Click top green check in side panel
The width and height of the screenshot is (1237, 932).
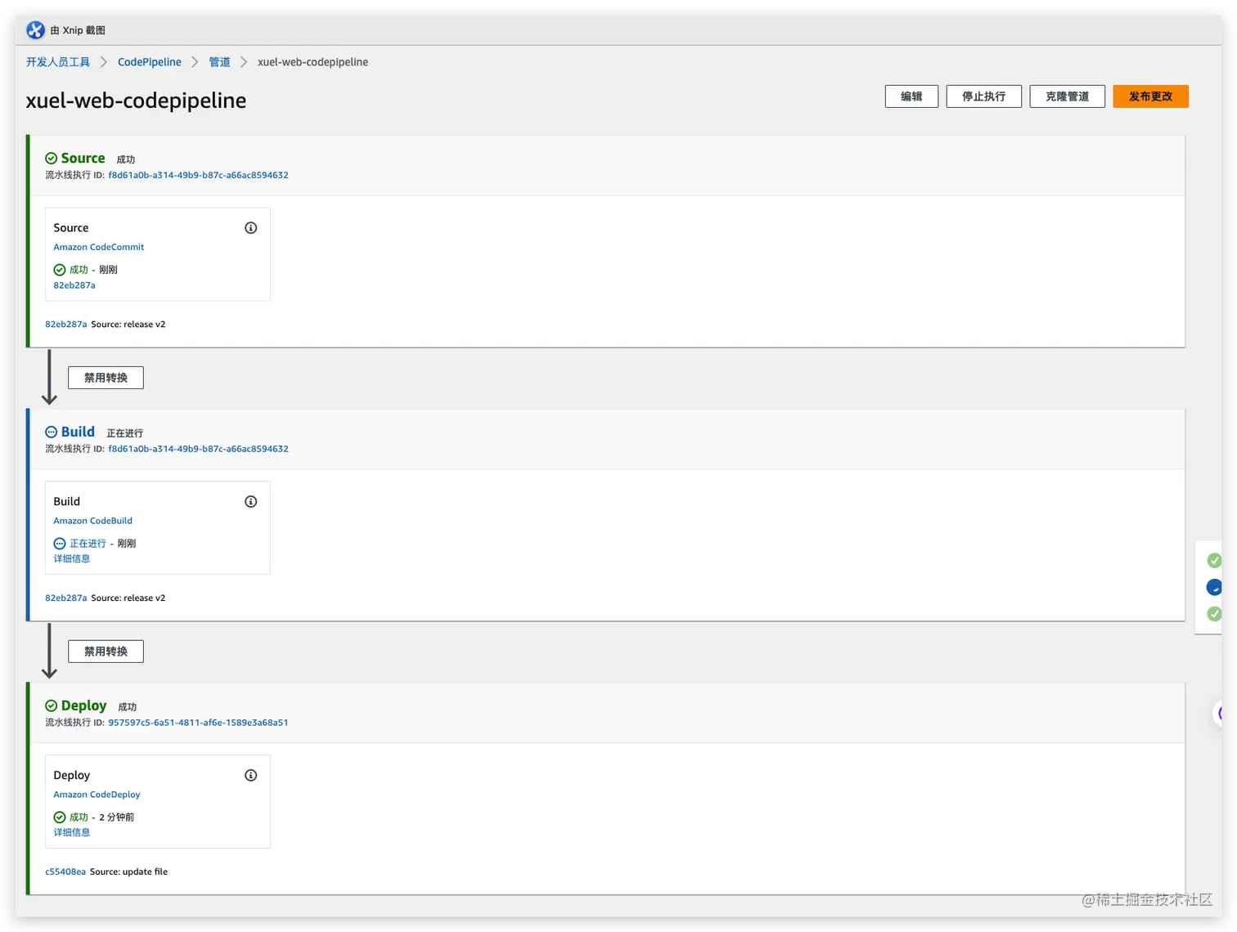(x=1214, y=561)
